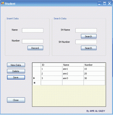
Task: Click the Insert Data group label
Action: 12,18
